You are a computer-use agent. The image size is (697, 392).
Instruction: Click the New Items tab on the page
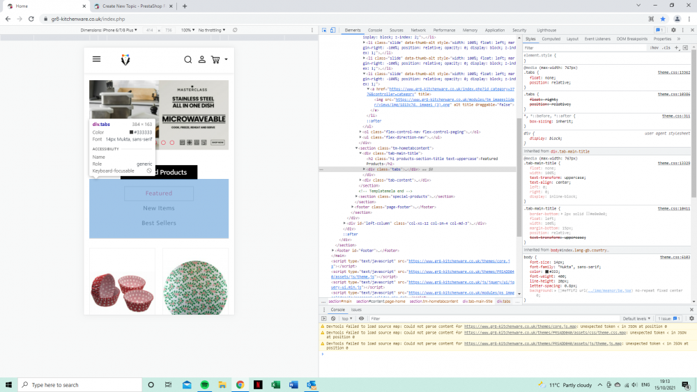(159, 208)
